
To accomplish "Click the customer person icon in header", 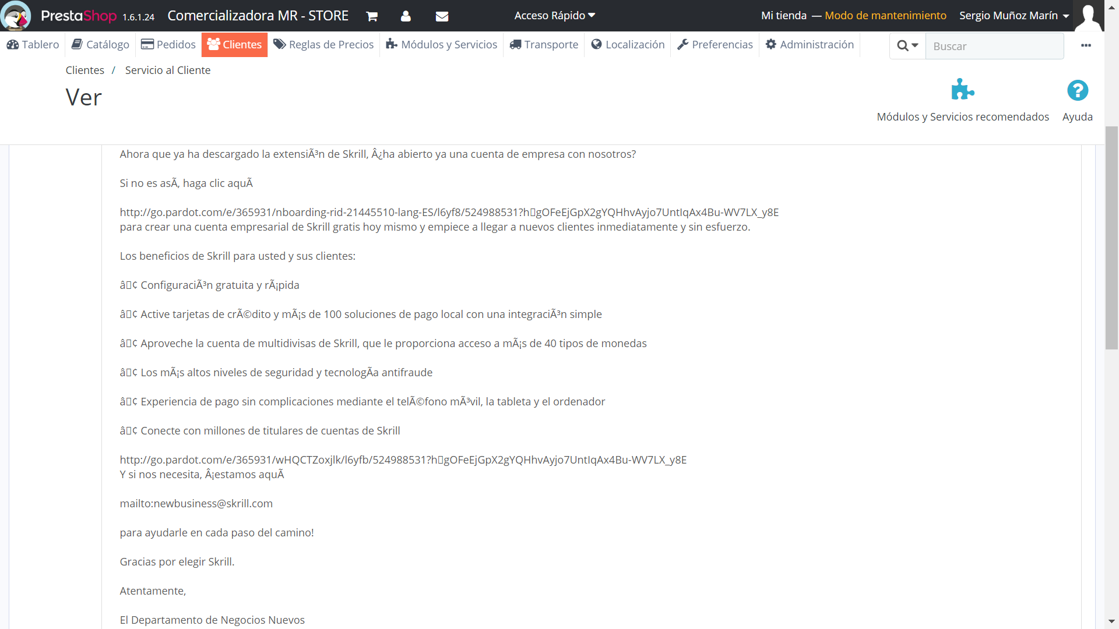I will (406, 16).
